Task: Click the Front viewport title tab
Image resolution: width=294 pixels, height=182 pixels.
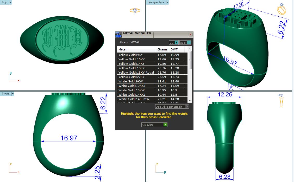Action: [x=5, y=94]
